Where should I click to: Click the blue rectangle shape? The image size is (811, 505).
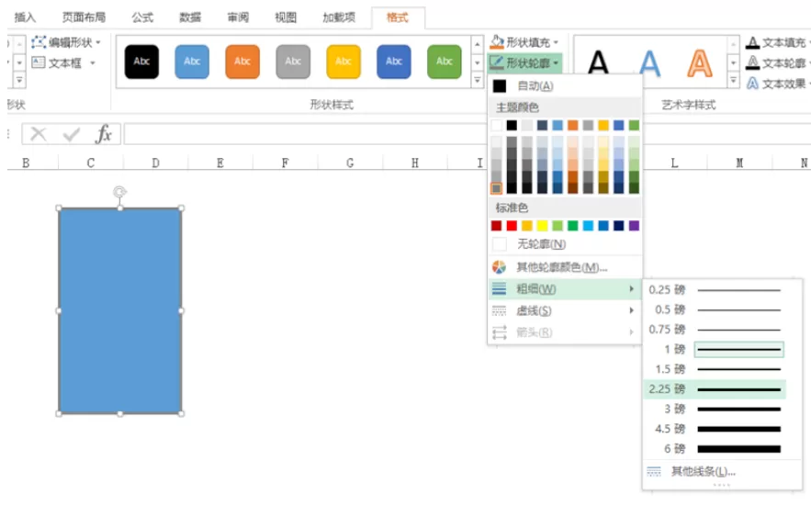click(120, 310)
